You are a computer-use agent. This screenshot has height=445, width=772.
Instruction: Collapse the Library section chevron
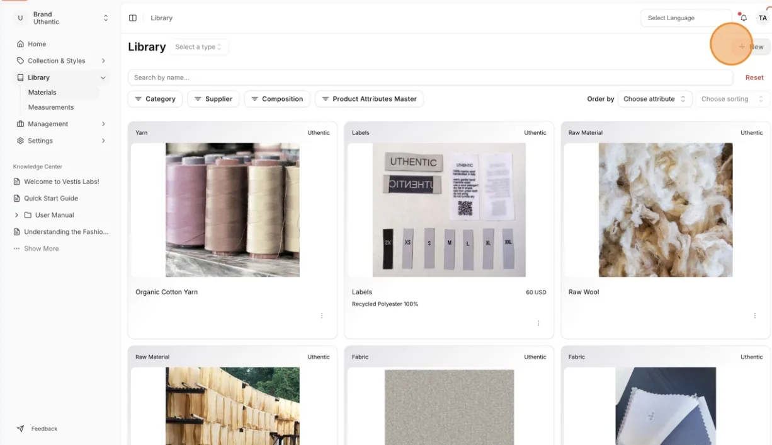pos(103,78)
